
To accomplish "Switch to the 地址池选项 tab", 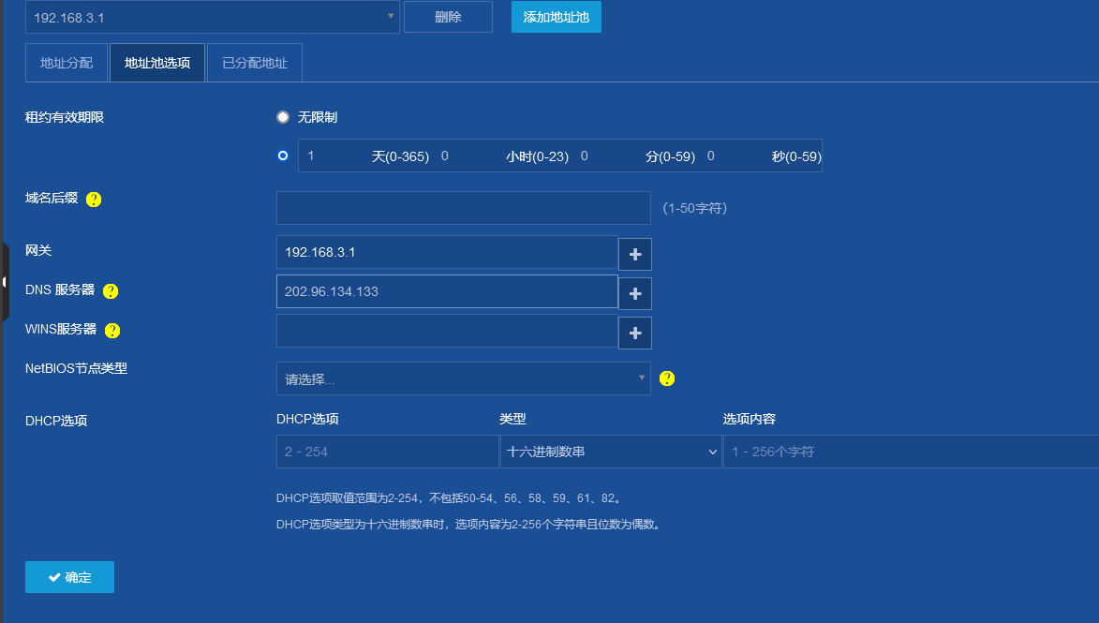I will click(157, 63).
